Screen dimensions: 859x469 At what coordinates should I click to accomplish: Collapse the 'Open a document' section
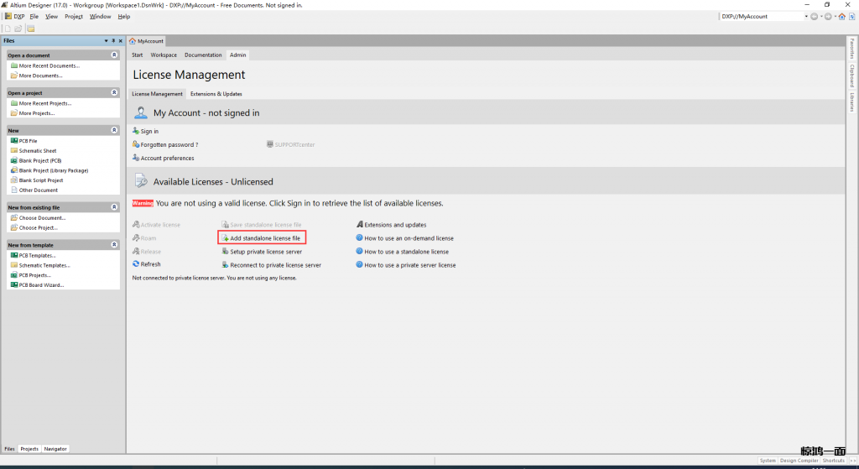coord(114,55)
